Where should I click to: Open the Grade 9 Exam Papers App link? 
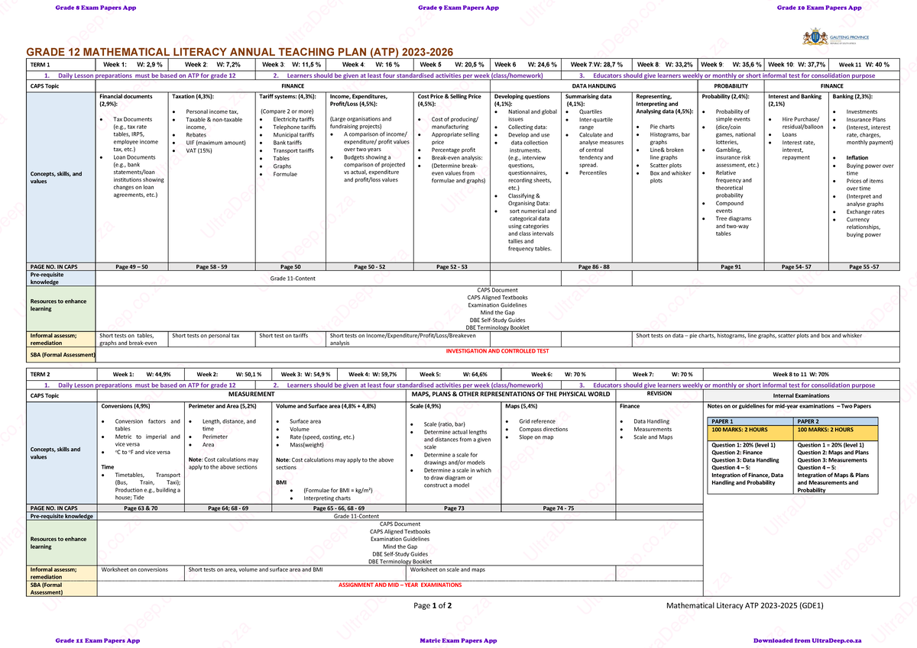click(458, 8)
